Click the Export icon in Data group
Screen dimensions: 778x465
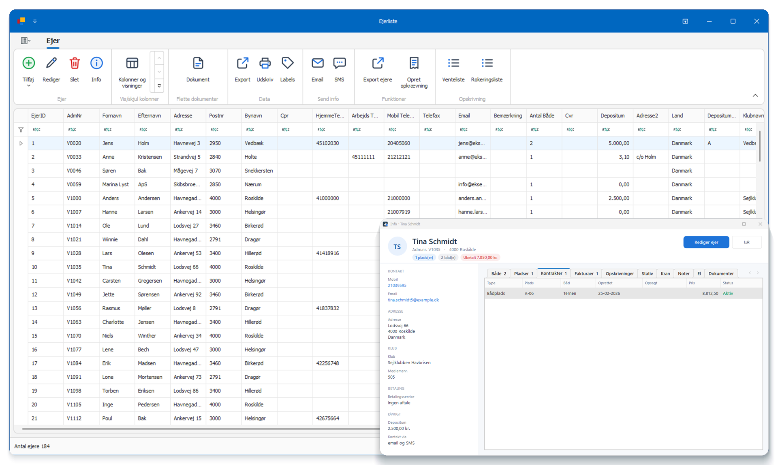(242, 63)
